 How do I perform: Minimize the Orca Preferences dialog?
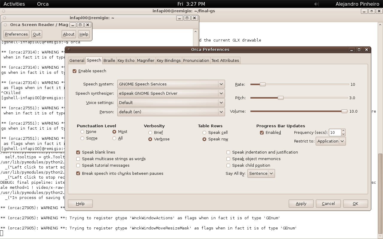(x=352, y=50)
